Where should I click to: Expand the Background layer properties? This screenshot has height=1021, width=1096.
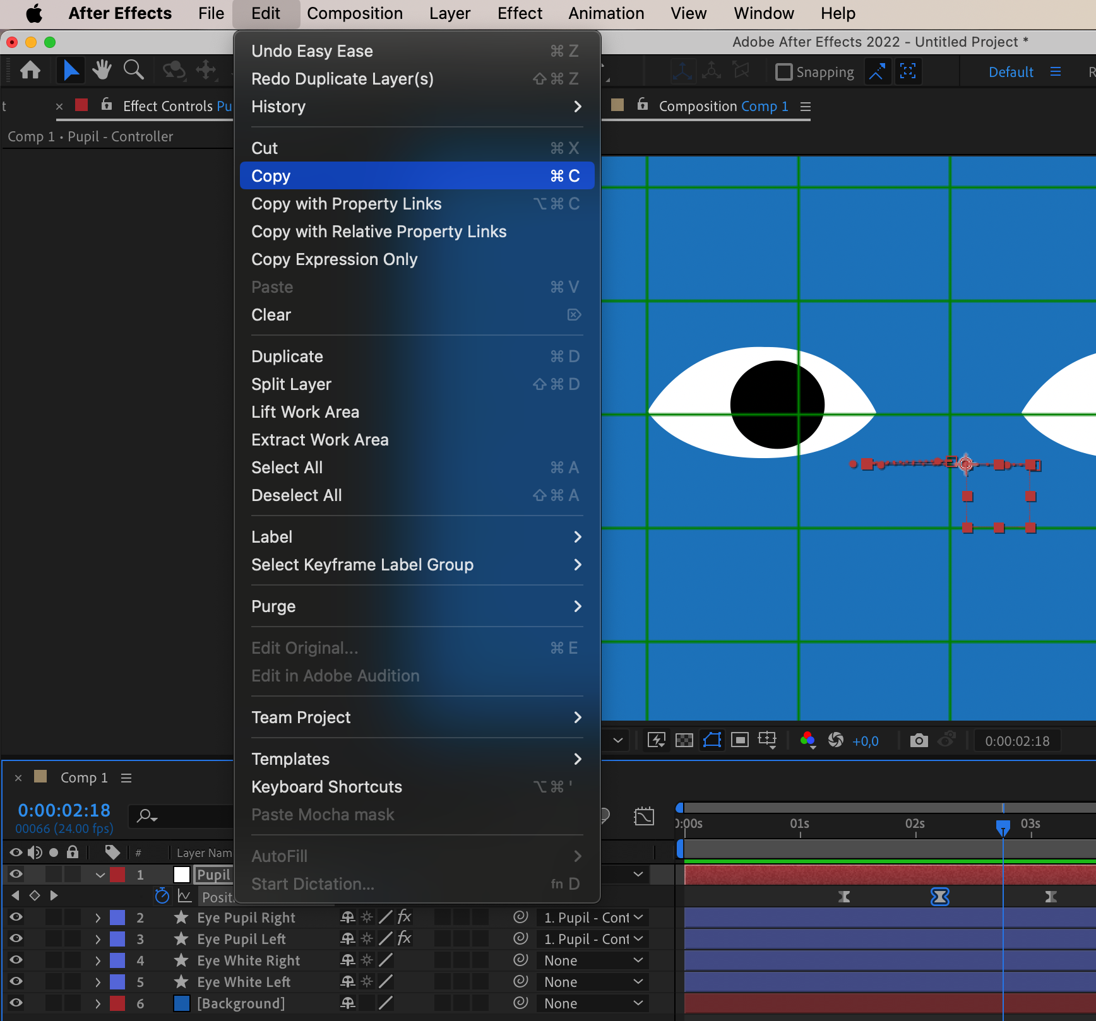98,1003
